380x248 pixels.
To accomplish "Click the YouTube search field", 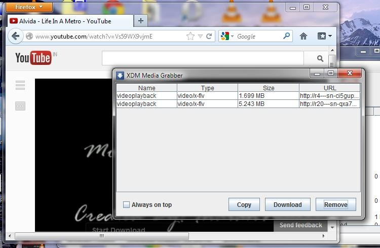I will tap(203, 58).
